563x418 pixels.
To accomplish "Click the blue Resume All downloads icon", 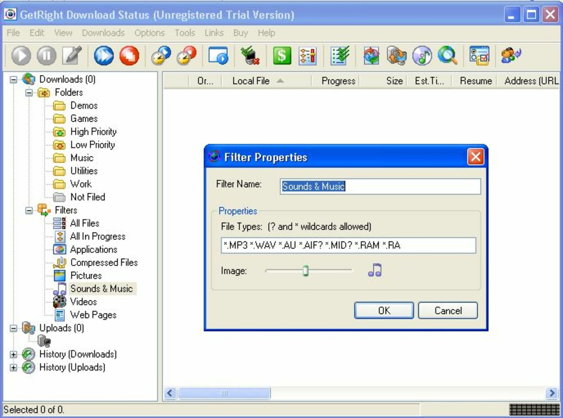I will 103,55.
